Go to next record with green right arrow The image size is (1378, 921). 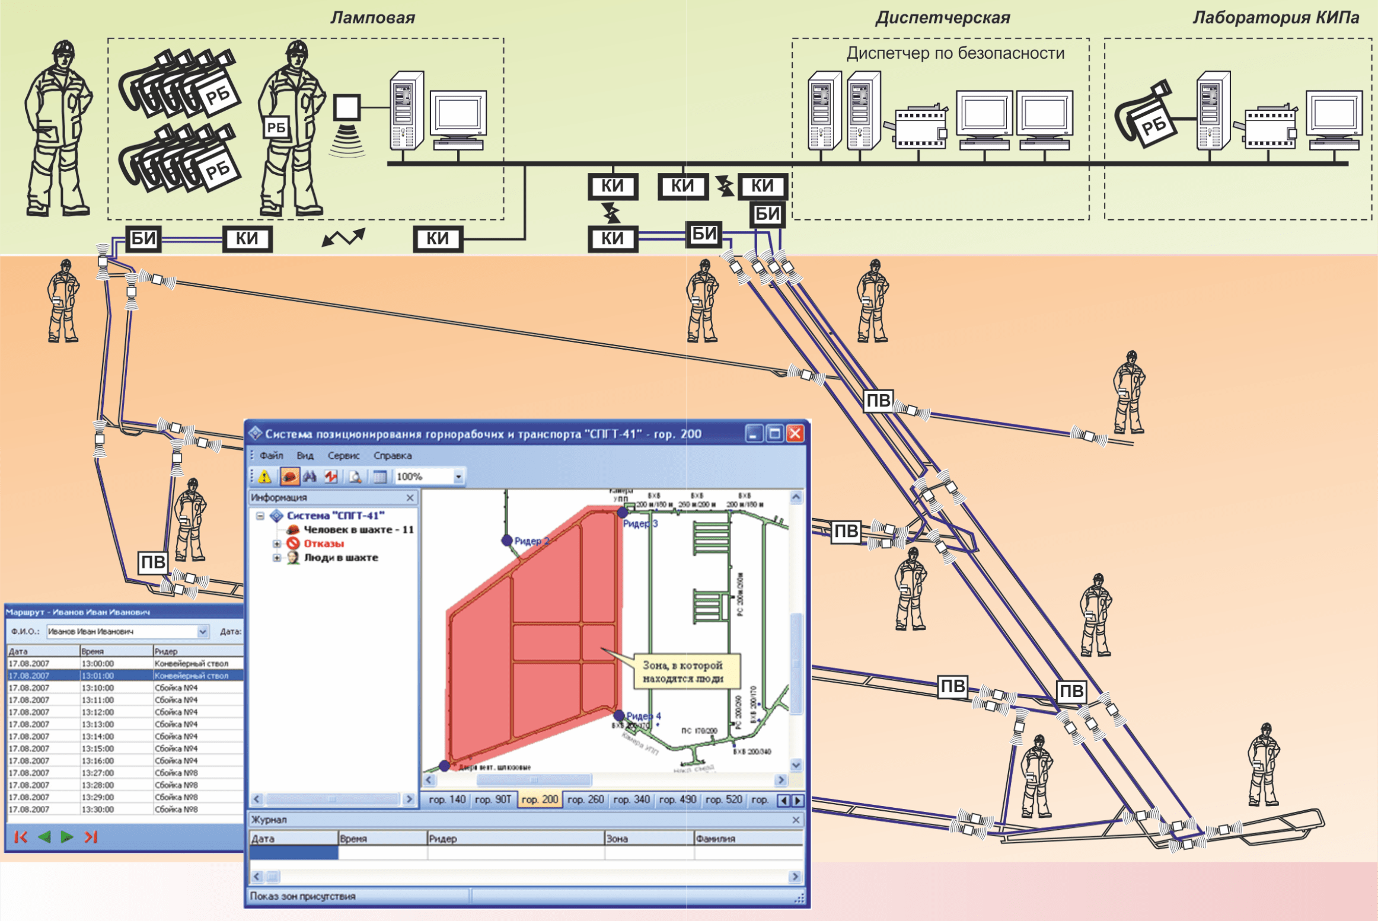click(x=67, y=837)
